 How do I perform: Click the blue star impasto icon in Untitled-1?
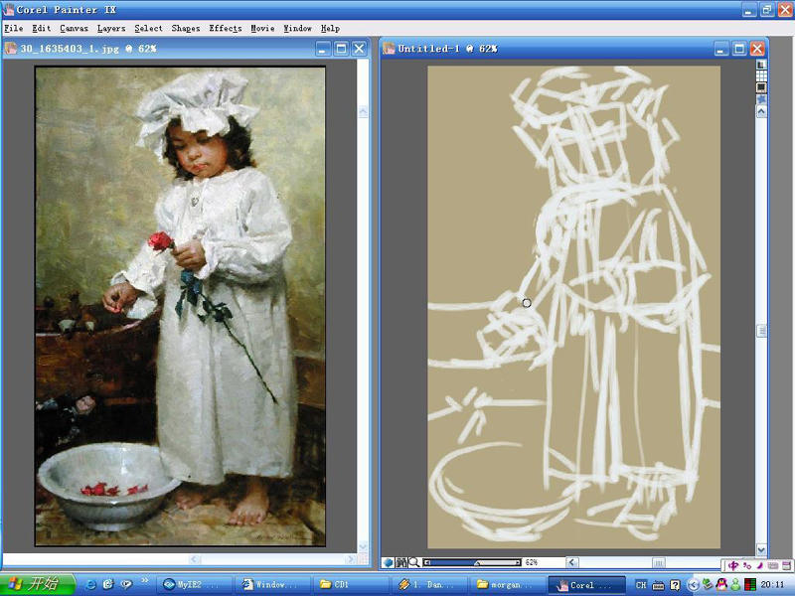(761, 98)
